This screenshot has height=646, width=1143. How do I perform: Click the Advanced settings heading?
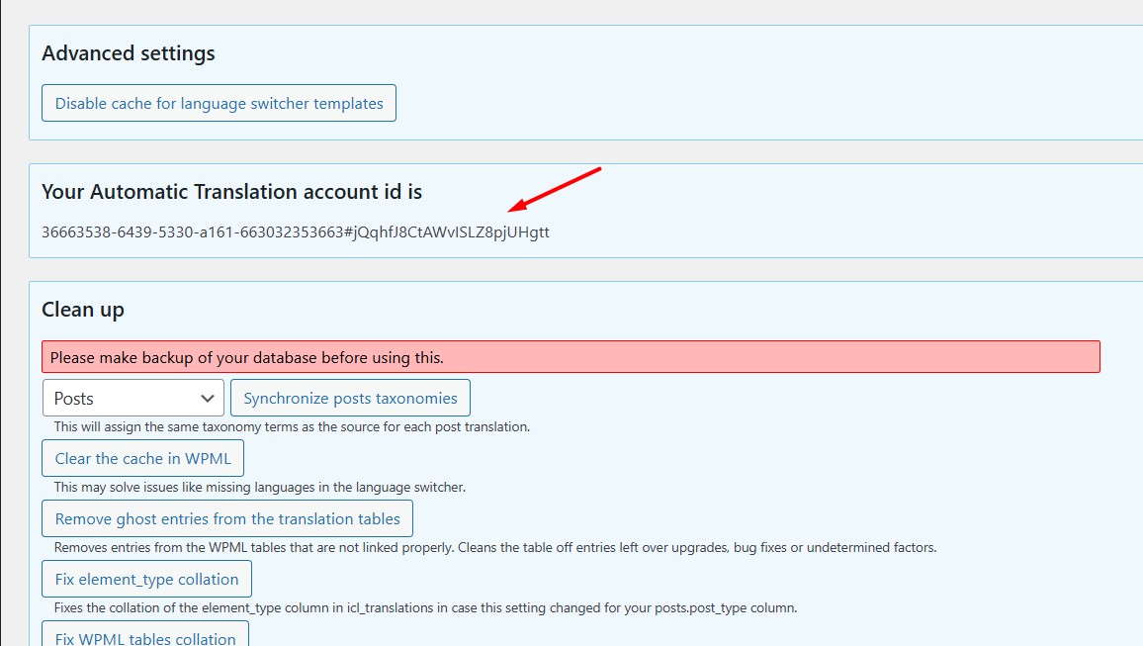pyautogui.click(x=129, y=53)
